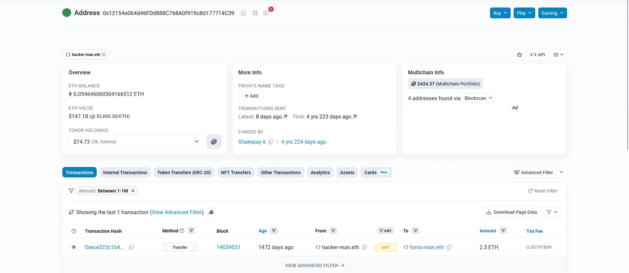The width and height of the screenshot is (629, 273).
Task: Preview the transaction with the eye icon
Action: pyautogui.click(x=74, y=247)
